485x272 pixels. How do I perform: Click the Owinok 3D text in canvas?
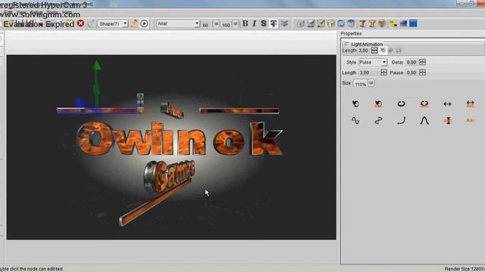(x=180, y=139)
